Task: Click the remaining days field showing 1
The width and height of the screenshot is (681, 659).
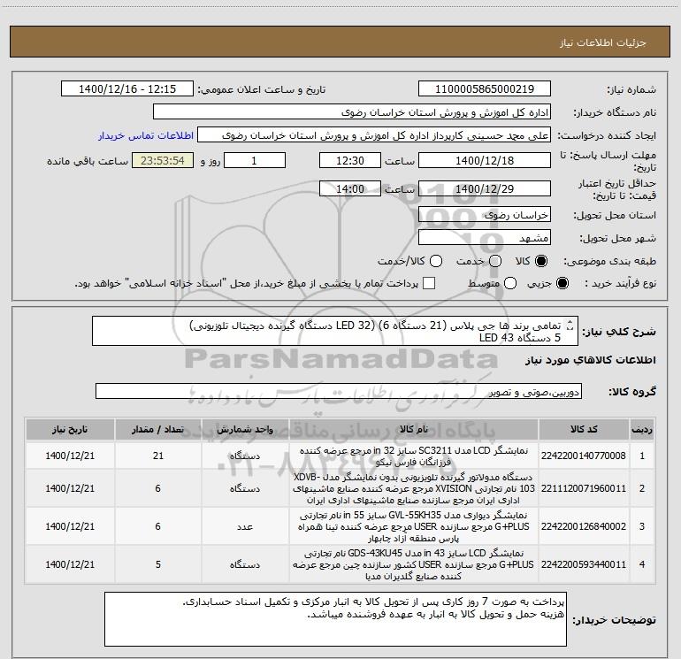Action: click(255, 160)
